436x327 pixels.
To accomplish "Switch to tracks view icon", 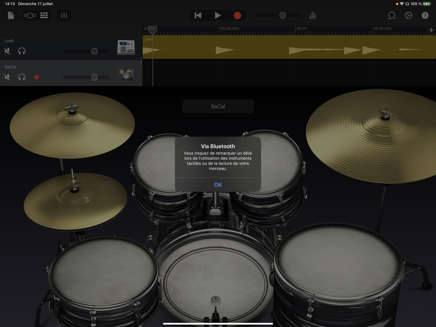I will pos(44,15).
